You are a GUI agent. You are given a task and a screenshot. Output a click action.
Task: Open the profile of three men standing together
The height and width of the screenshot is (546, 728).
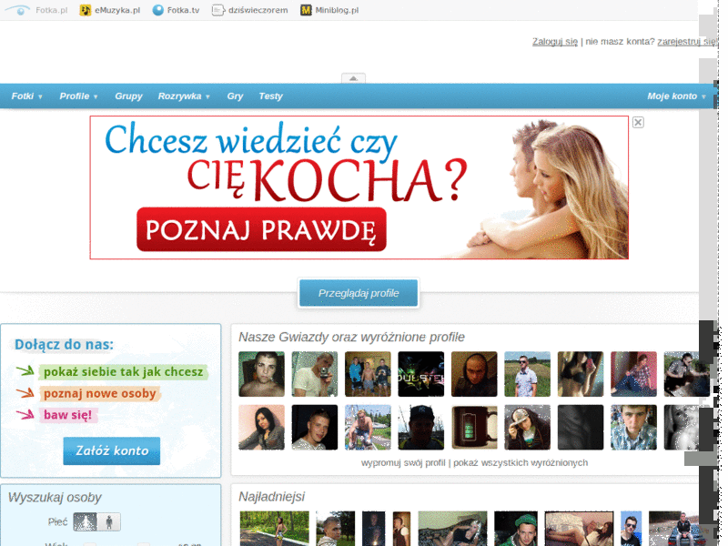click(x=368, y=374)
